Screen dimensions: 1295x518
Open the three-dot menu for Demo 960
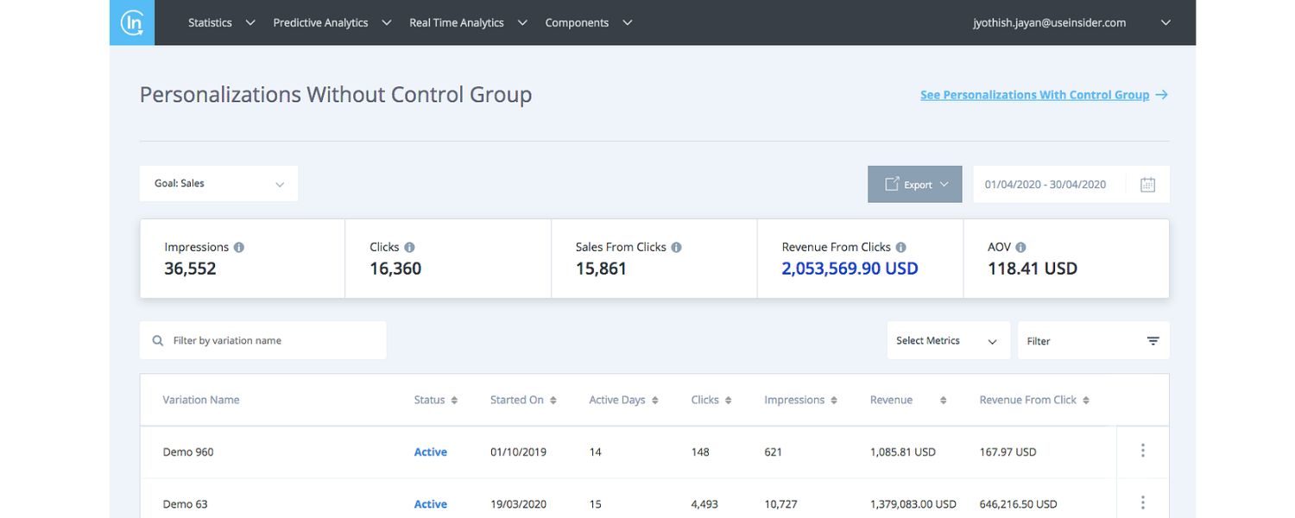(x=1142, y=450)
